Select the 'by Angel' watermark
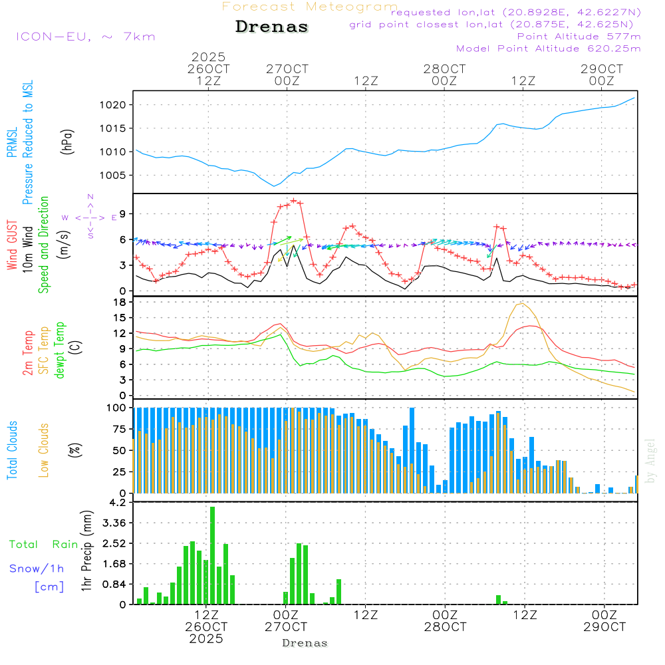This screenshot has height=665, width=665. [x=650, y=461]
